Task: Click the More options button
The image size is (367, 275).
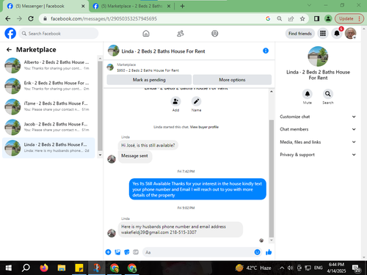Action: coord(232,80)
